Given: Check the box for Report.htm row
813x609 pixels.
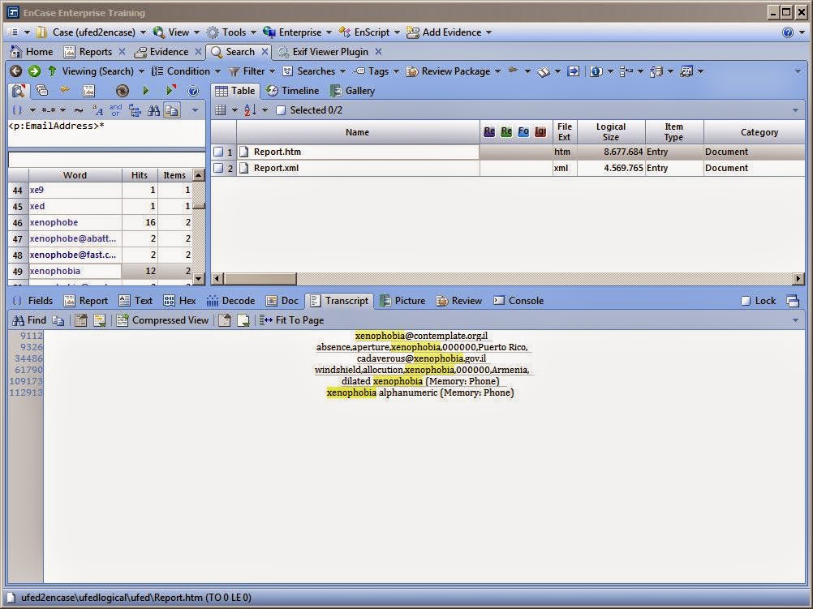Looking at the screenshot, I should coord(218,152).
